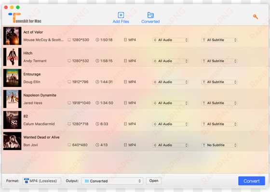270x192 pixels.
Task: Click the title text Hitch
Action: point(28,53)
